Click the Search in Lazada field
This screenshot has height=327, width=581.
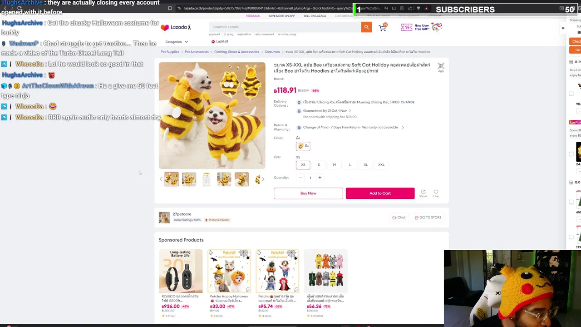coord(285,27)
